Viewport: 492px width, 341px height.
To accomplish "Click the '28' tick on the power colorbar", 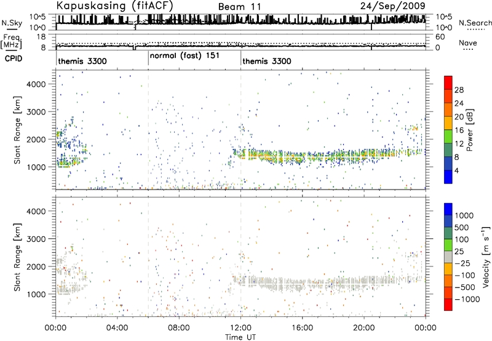I will (x=459, y=90).
